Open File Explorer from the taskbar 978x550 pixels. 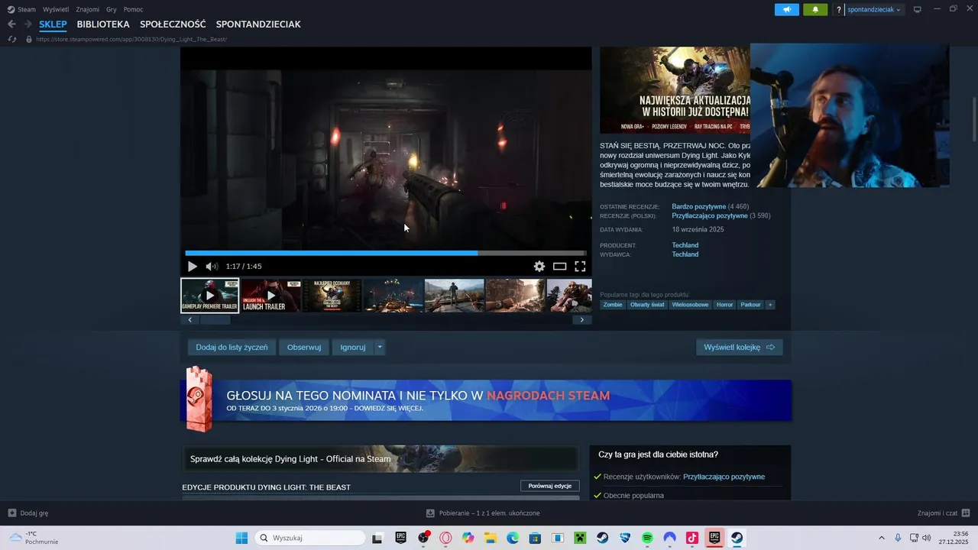coord(491,538)
